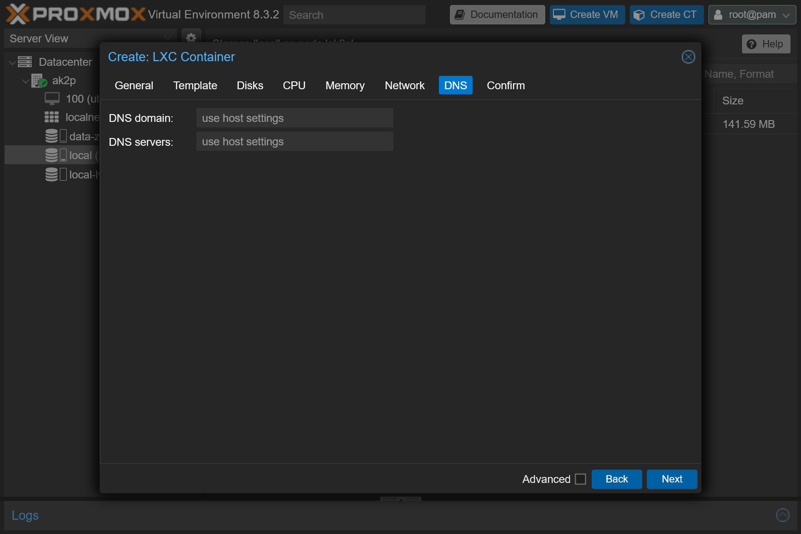Select the ak2p node icon
The height and width of the screenshot is (534, 801).
point(40,80)
